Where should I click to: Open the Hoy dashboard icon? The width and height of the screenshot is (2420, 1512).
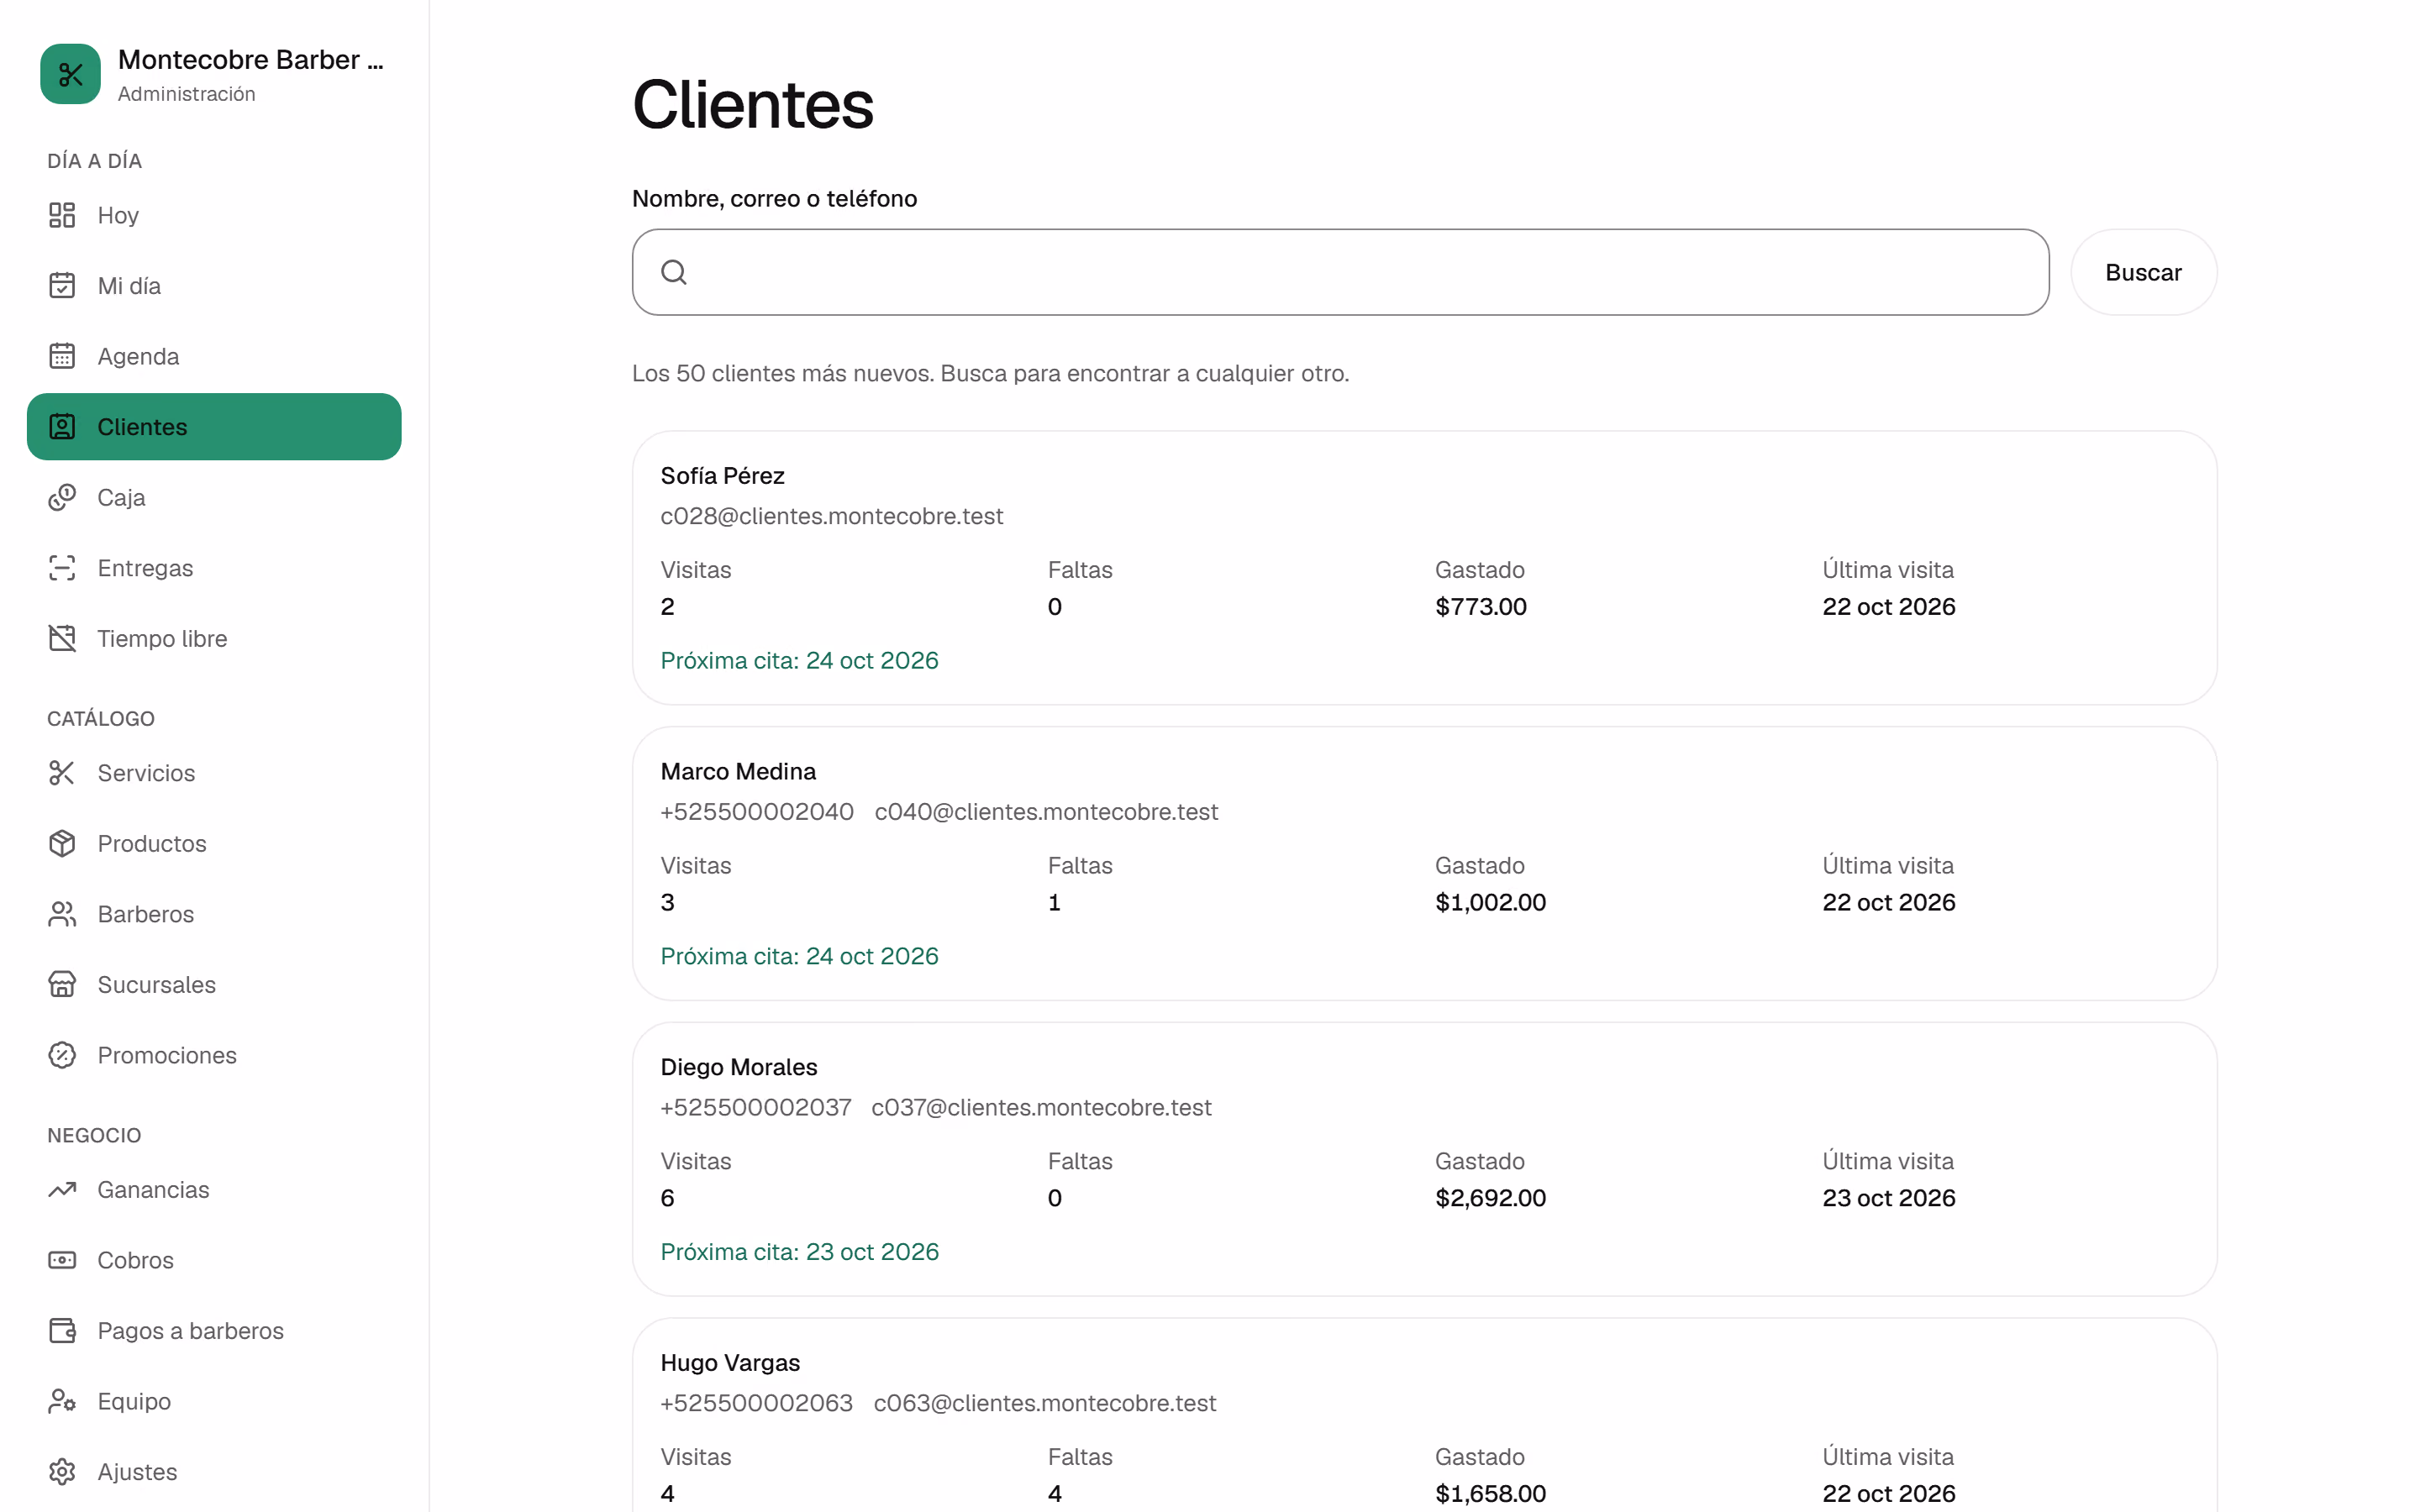62,215
